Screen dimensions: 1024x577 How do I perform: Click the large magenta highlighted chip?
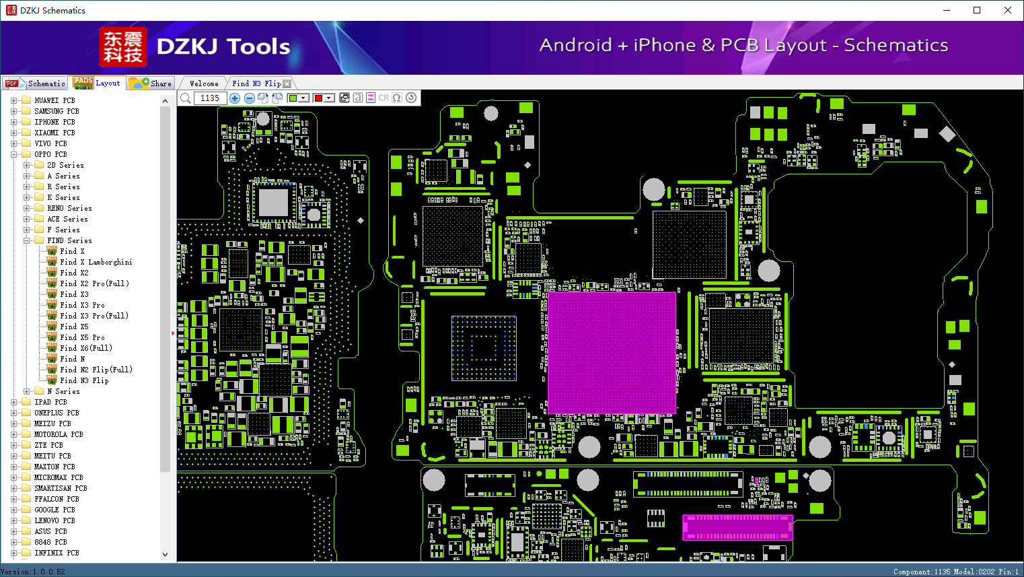point(612,353)
